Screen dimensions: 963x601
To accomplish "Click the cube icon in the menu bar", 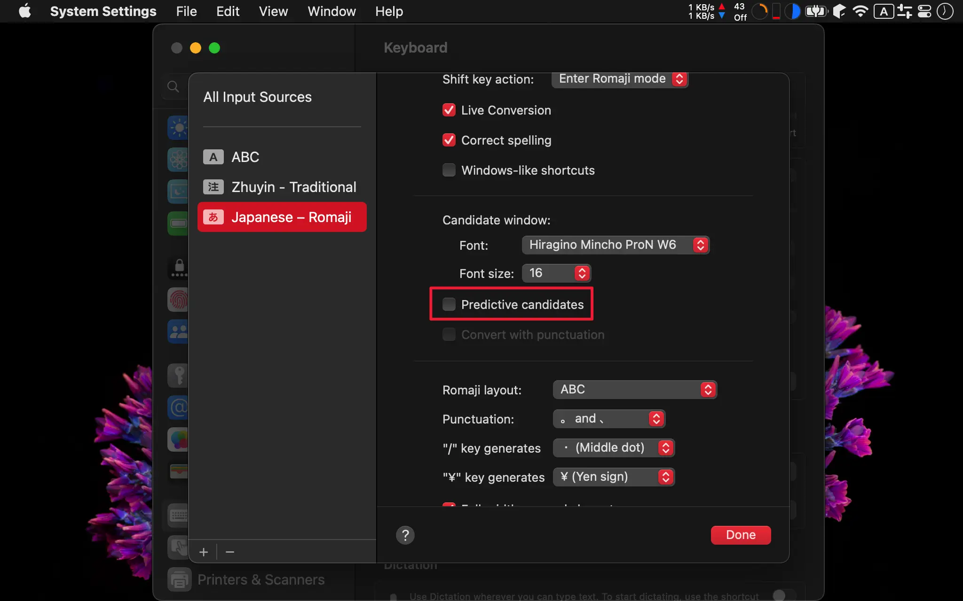I will coord(839,11).
